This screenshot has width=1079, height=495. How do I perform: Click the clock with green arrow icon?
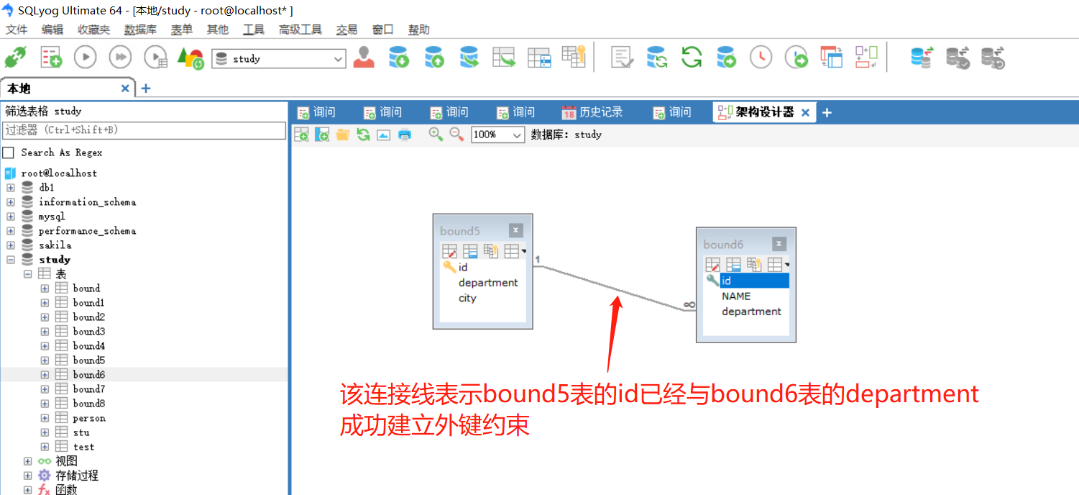tap(796, 58)
